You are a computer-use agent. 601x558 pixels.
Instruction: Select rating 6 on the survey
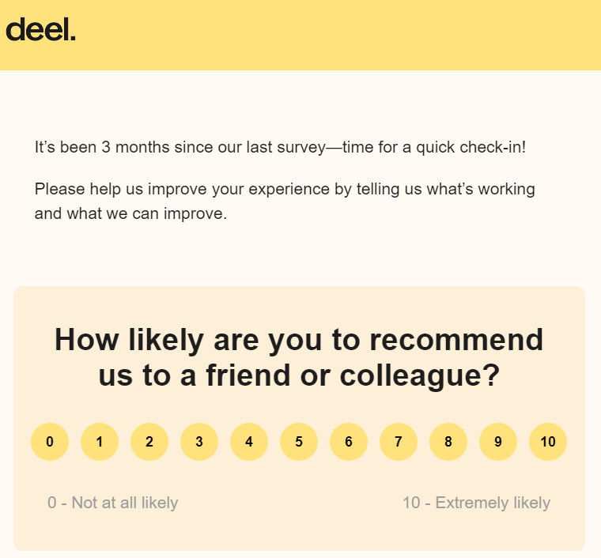click(349, 442)
